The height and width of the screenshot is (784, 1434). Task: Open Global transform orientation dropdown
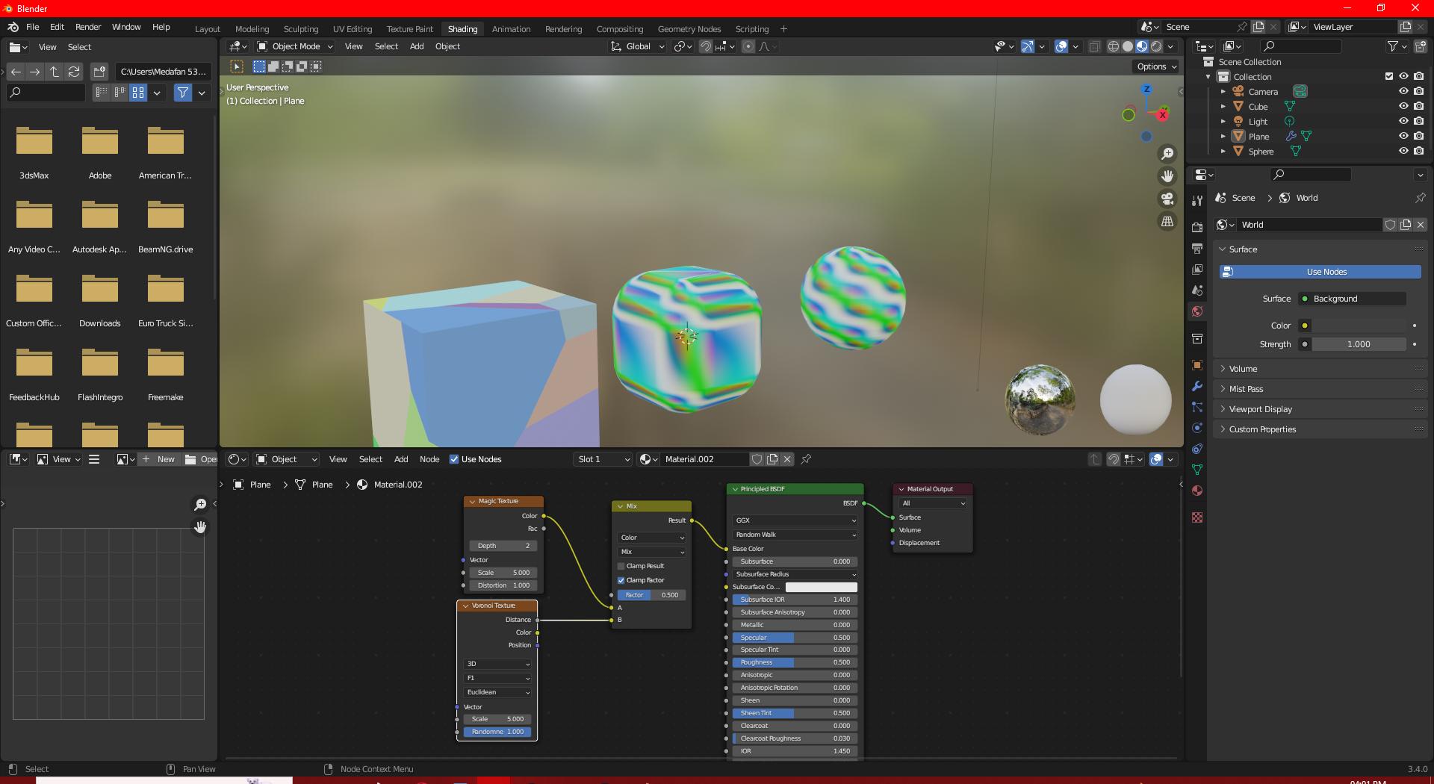(x=638, y=46)
